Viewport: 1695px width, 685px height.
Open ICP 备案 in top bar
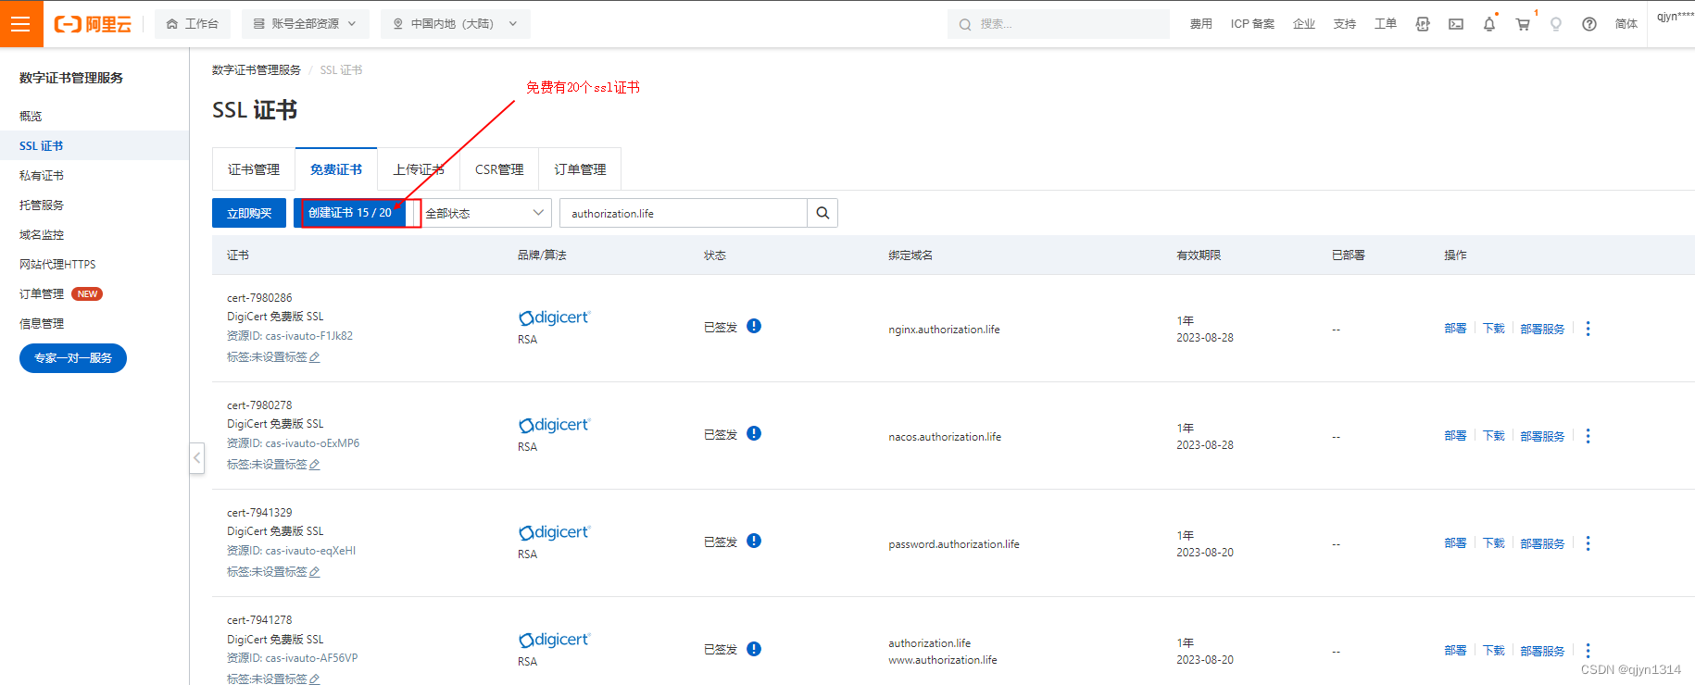(x=1252, y=24)
